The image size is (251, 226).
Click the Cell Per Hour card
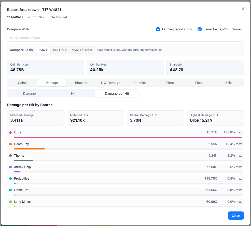[125, 67]
